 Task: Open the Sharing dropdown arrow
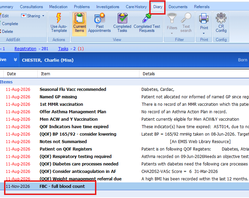tap(43, 16)
